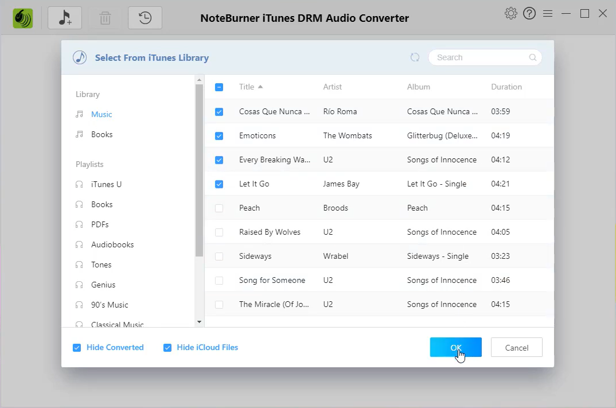
Task: Cancel the library selection dialog
Action: coord(516,347)
